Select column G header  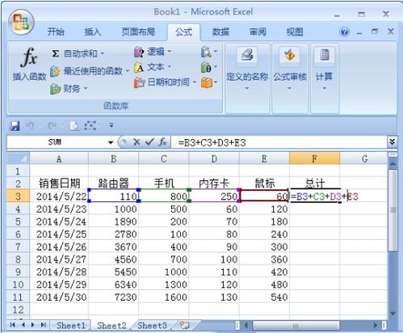(x=364, y=158)
